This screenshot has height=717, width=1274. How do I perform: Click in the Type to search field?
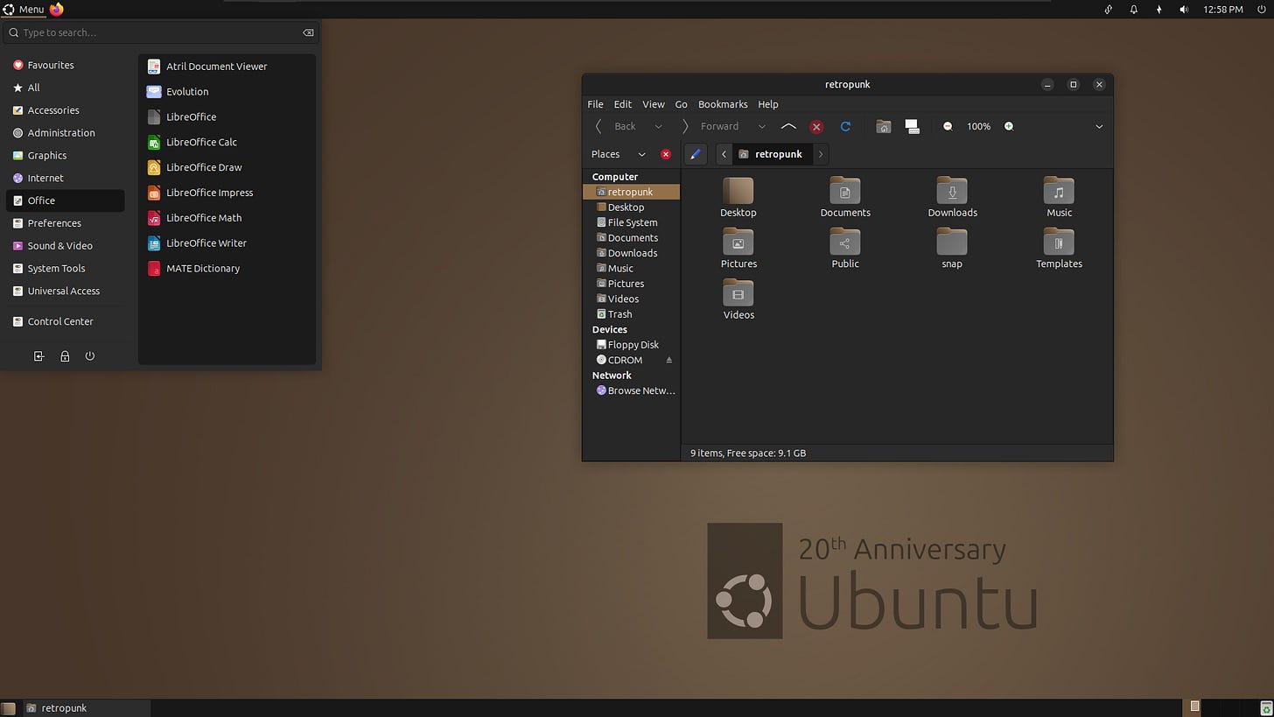pyautogui.click(x=160, y=32)
